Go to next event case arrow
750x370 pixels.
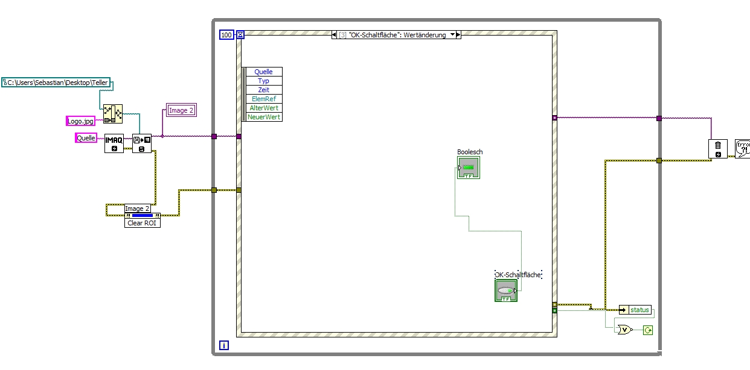pos(458,35)
